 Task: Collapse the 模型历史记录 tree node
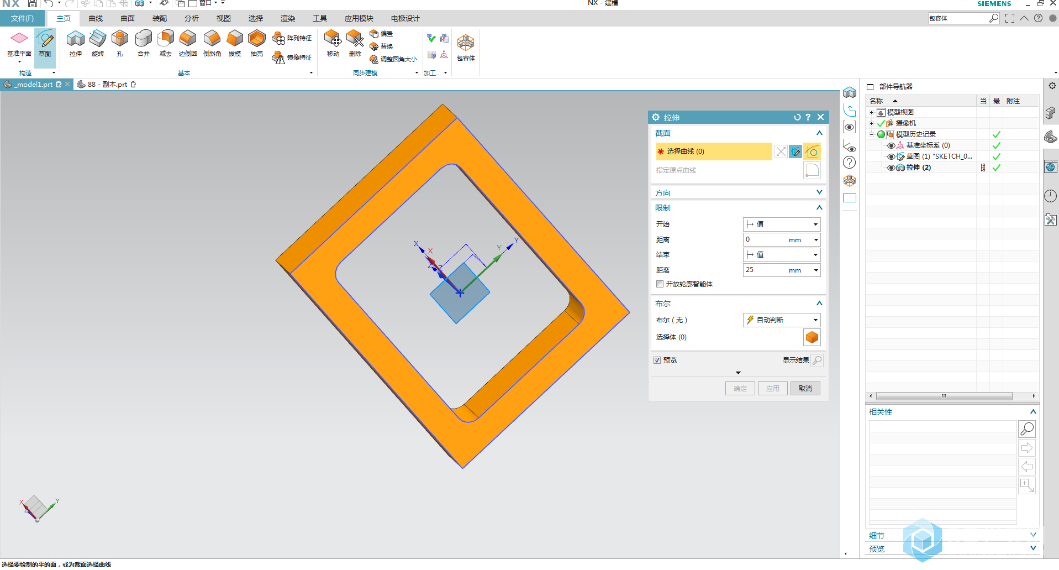(872, 134)
